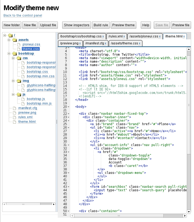This screenshot has height=222, width=194.
Task: Open the Help button
Action: [x=146, y=25]
